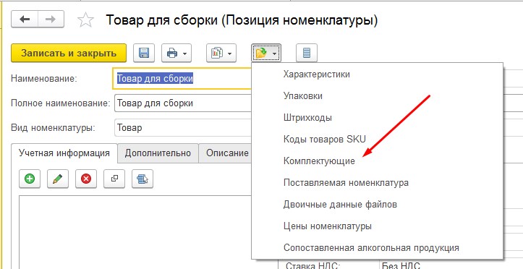523x269 pixels.
Task: Edit row with the pencil icon
Action: [x=58, y=179]
